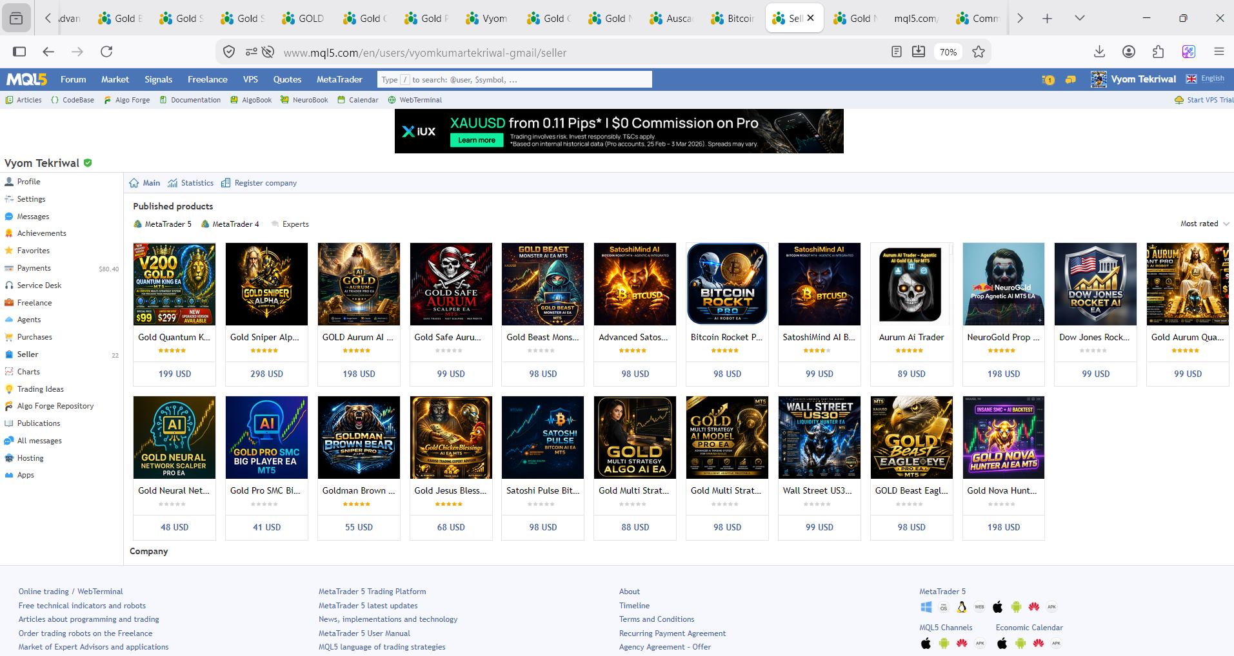Click Learn more on IUX banner

(477, 140)
